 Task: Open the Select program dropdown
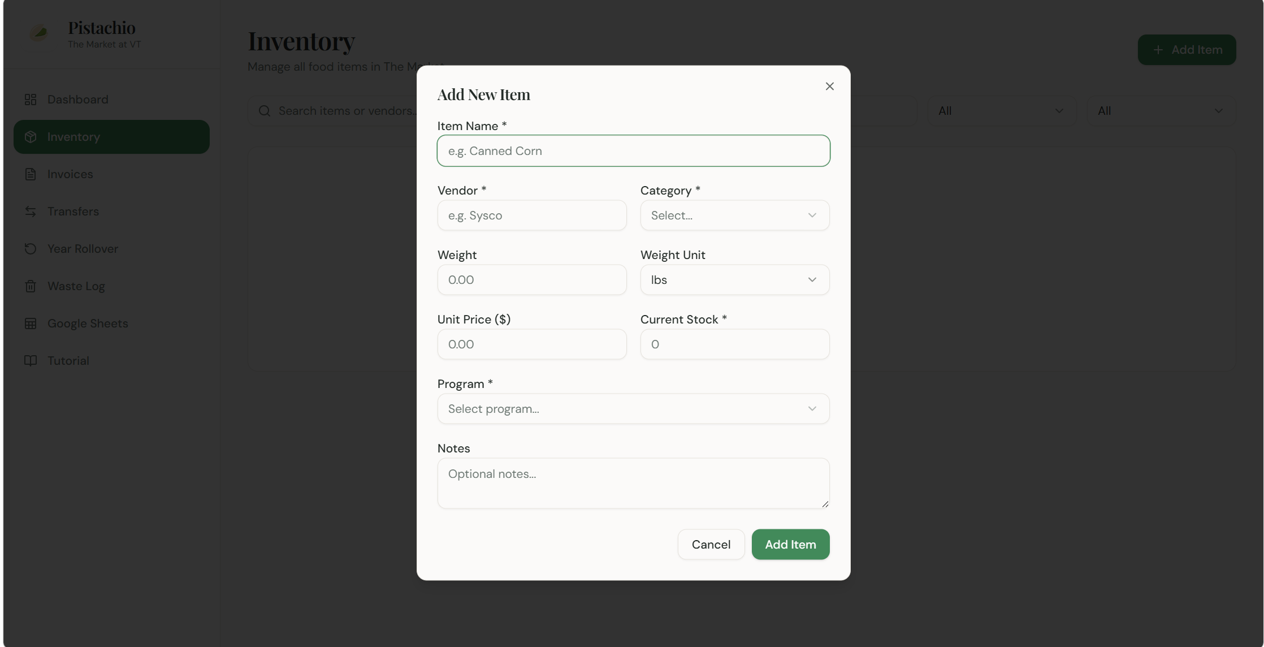633,409
